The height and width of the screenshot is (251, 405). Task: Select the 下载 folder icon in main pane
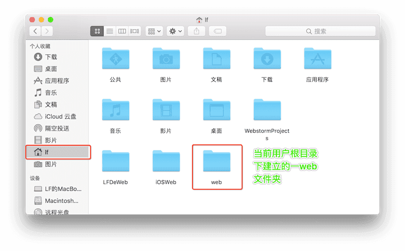click(267, 59)
